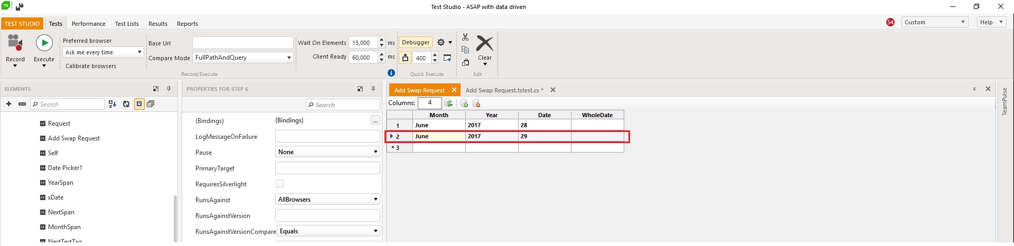The height and width of the screenshot is (246, 1014).
Task: Open the Add Swap Request.tstest.cs tab
Action: click(x=504, y=90)
